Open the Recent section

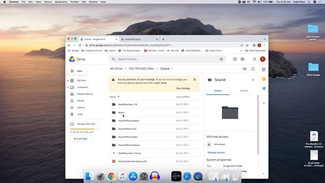point(81,101)
